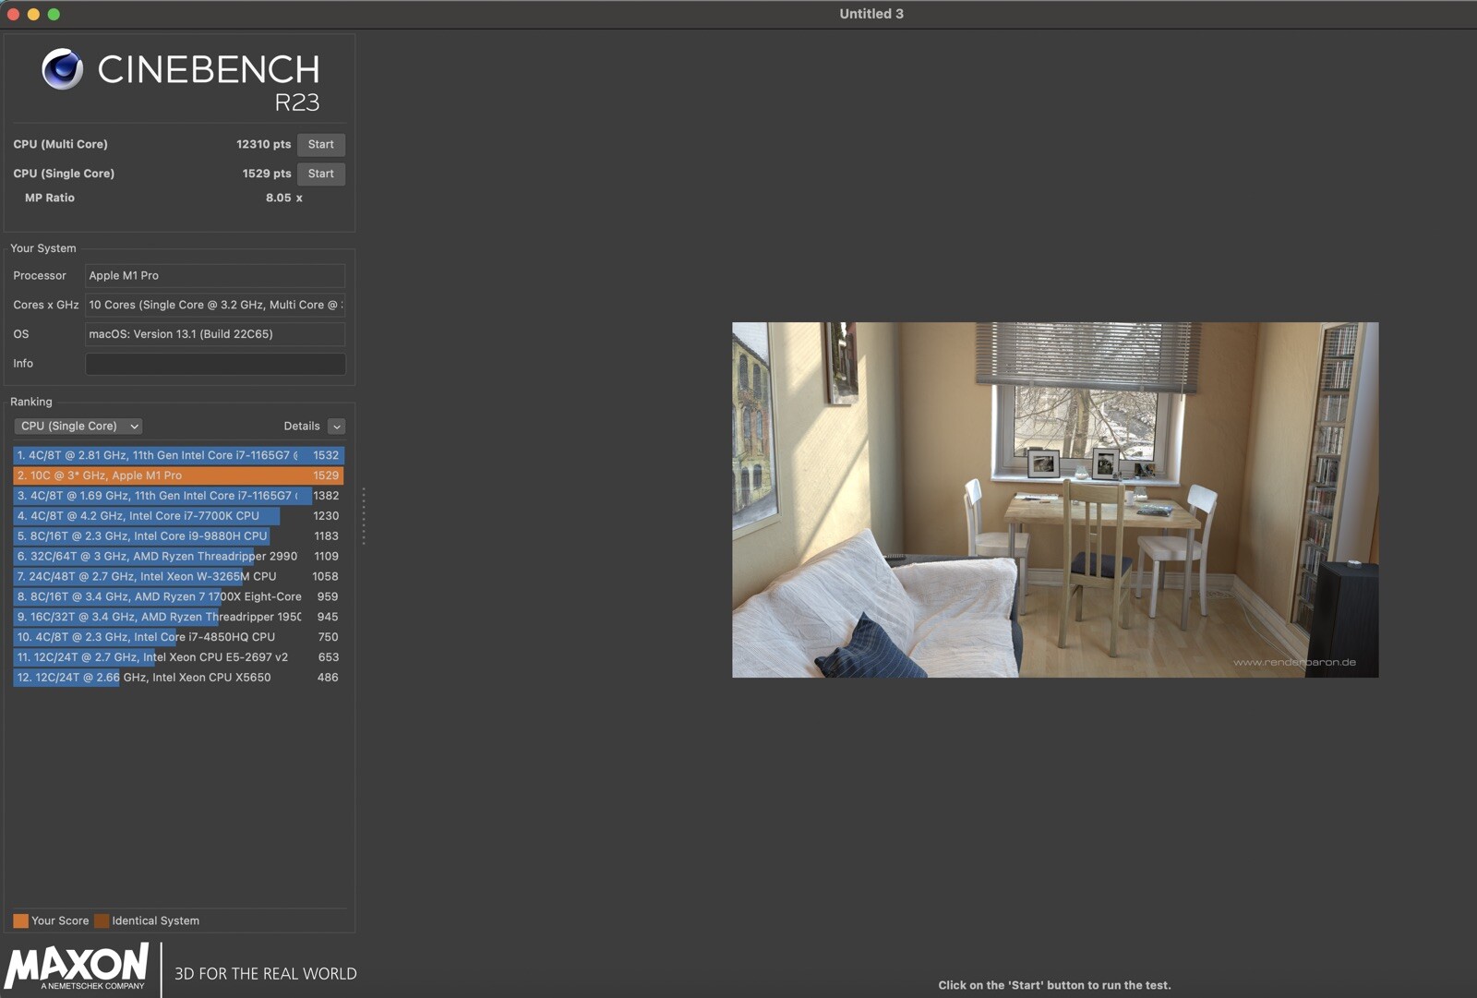Select the AMD Ryzen 7 1700X ranking row
The height and width of the screenshot is (998, 1477).
coord(178,596)
